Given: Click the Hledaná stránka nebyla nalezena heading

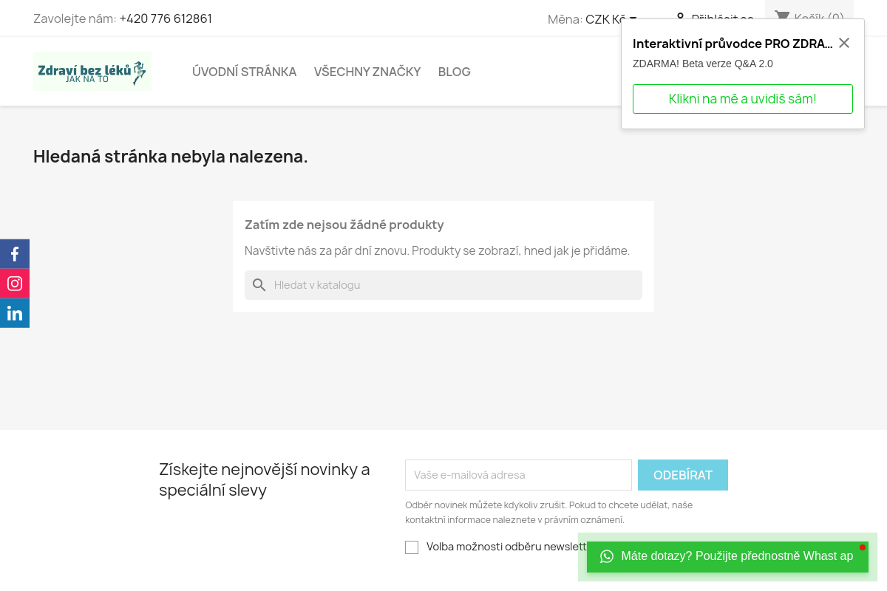Looking at the screenshot, I should [x=171, y=157].
